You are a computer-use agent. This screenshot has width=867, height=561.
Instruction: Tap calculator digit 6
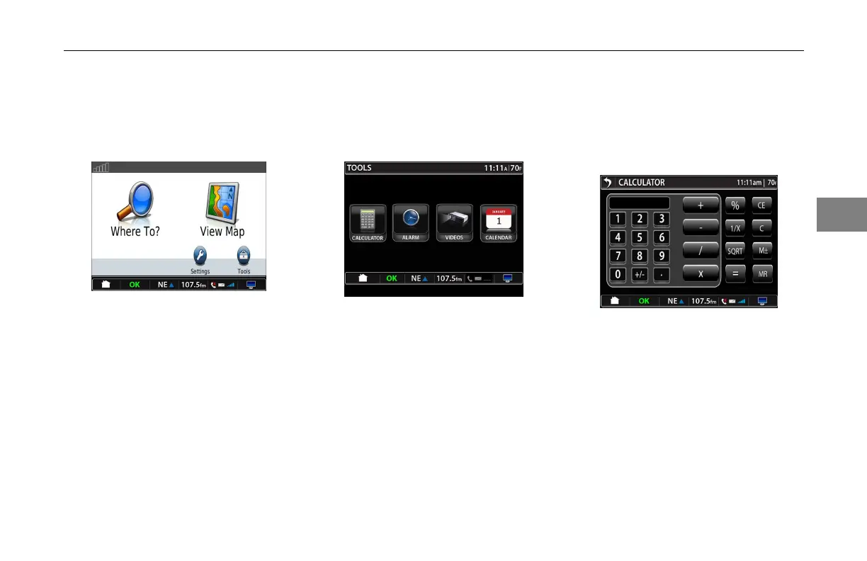point(662,237)
